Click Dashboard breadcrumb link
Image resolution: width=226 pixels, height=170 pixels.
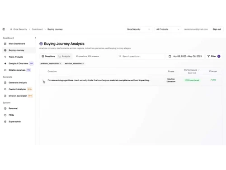37,29
